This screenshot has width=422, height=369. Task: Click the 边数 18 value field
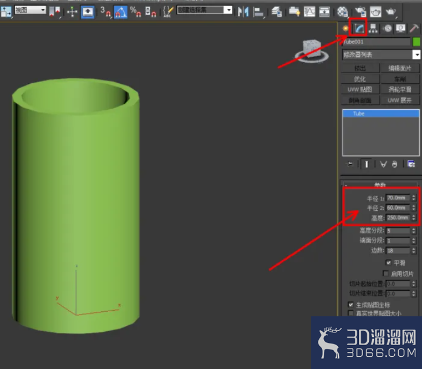pyautogui.click(x=398, y=250)
